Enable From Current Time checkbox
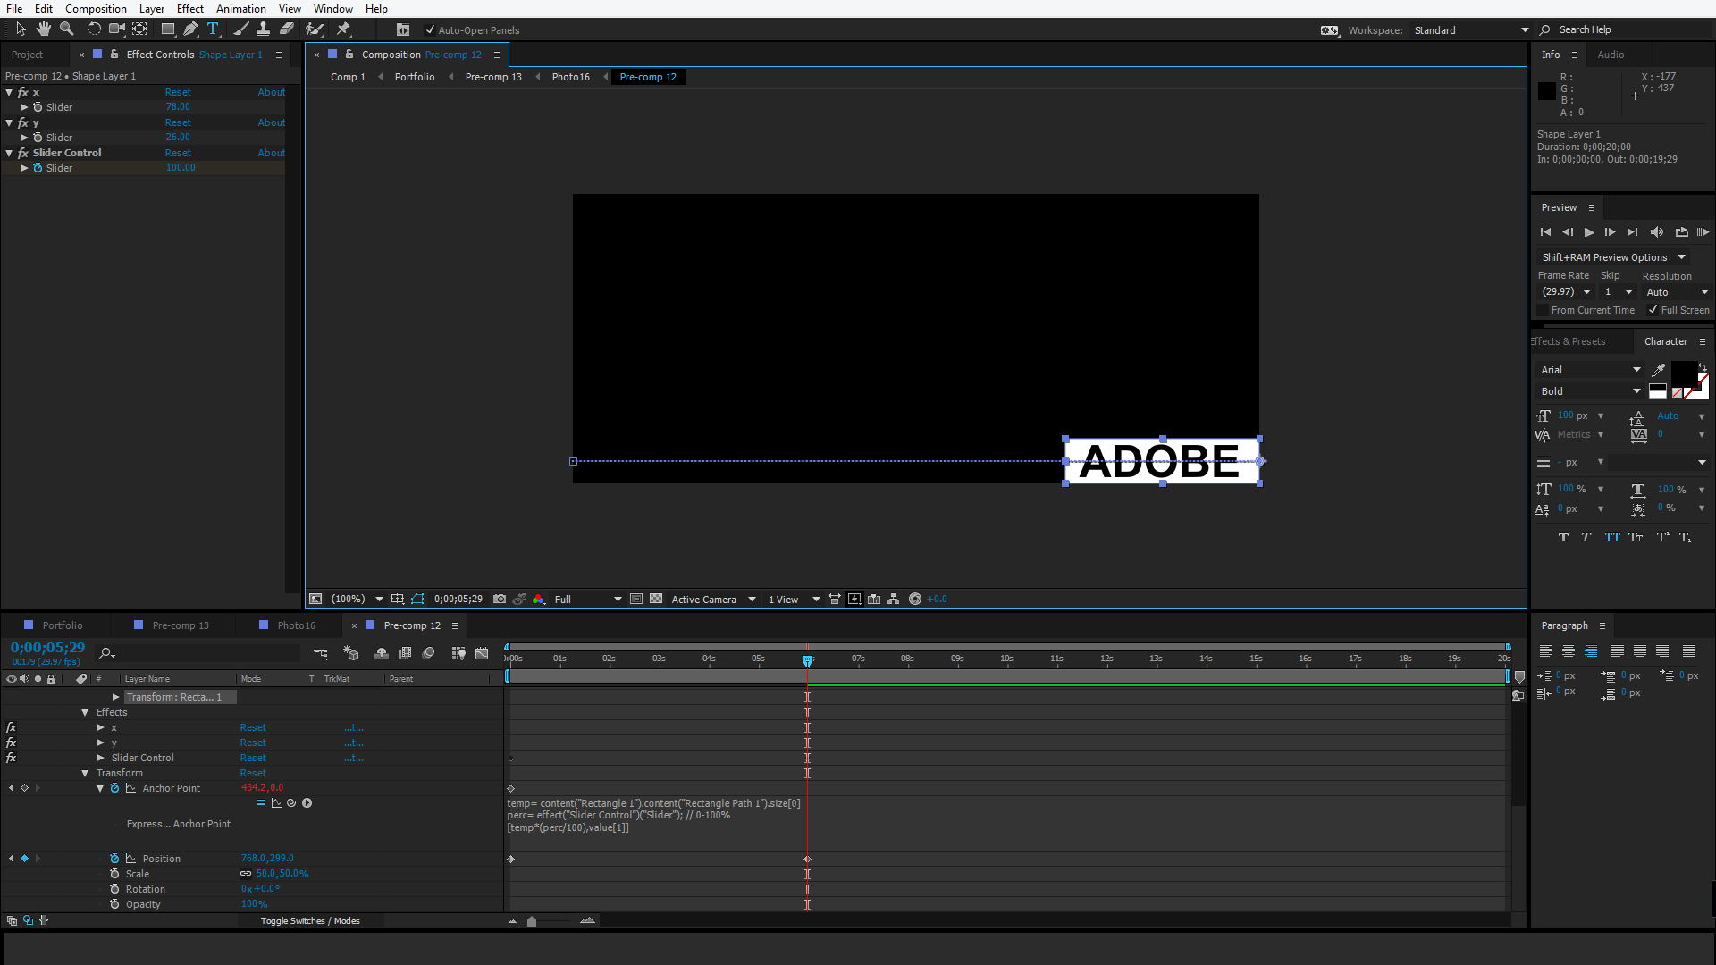The height and width of the screenshot is (965, 1716). tap(1543, 310)
